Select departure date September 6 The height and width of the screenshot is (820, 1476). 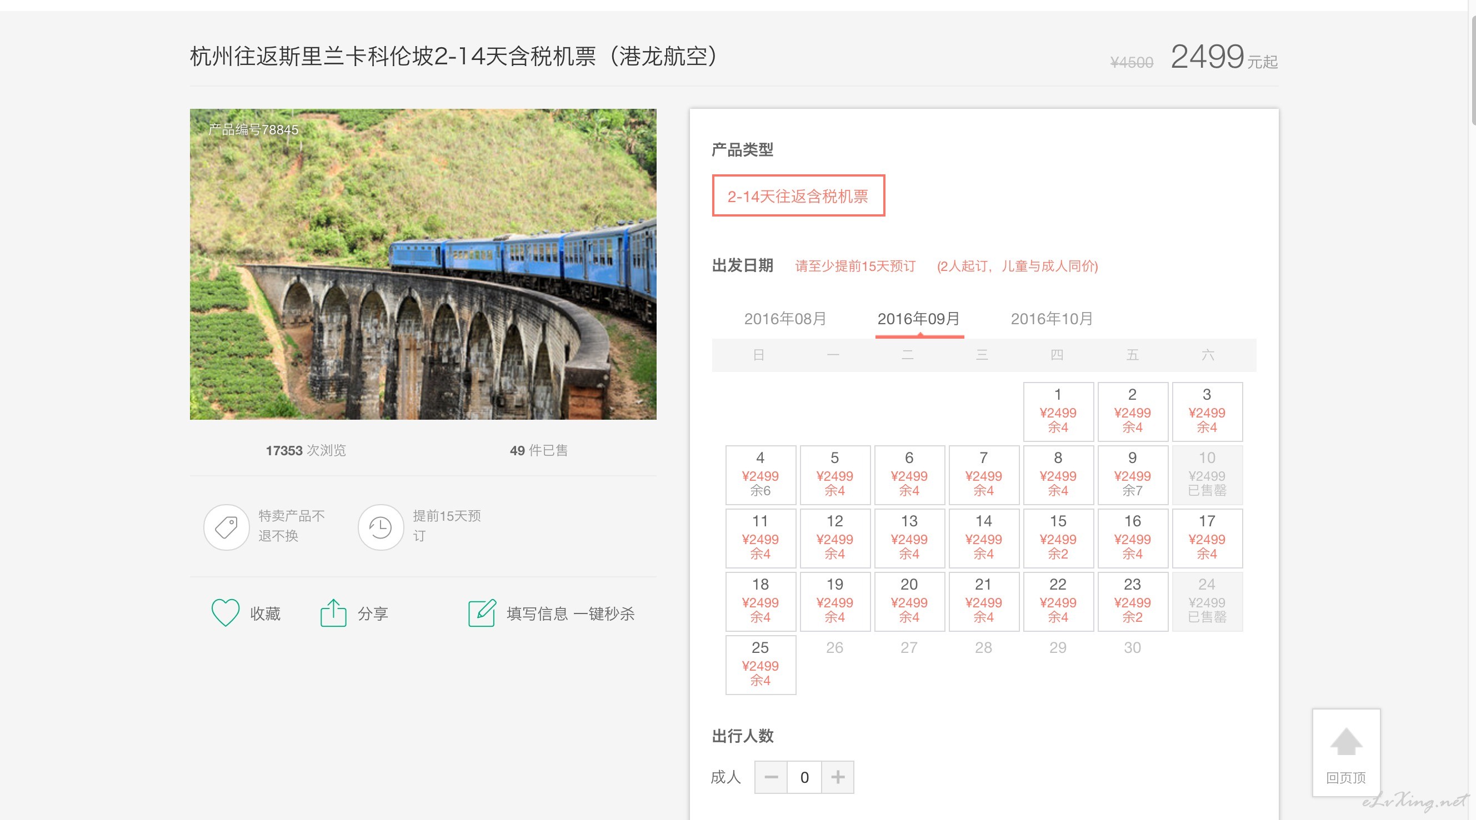pyautogui.click(x=909, y=475)
